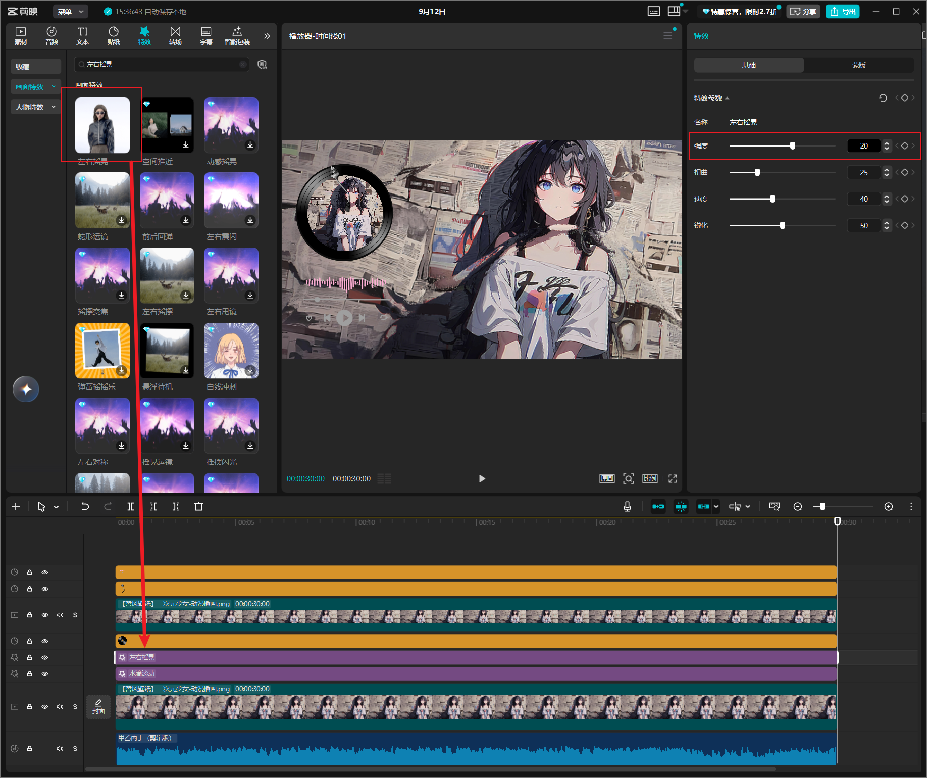Hide the 左右摇晃 effect track with eye icon
This screenshot has width=927, height=778.
[x=45, y=657]
